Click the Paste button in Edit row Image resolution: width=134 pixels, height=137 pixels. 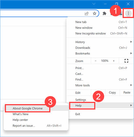click(x=127, y=92)
